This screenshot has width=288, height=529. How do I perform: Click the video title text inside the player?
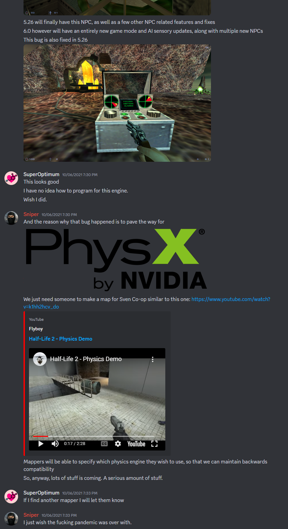pyautogui.click(x=86, y=359)
